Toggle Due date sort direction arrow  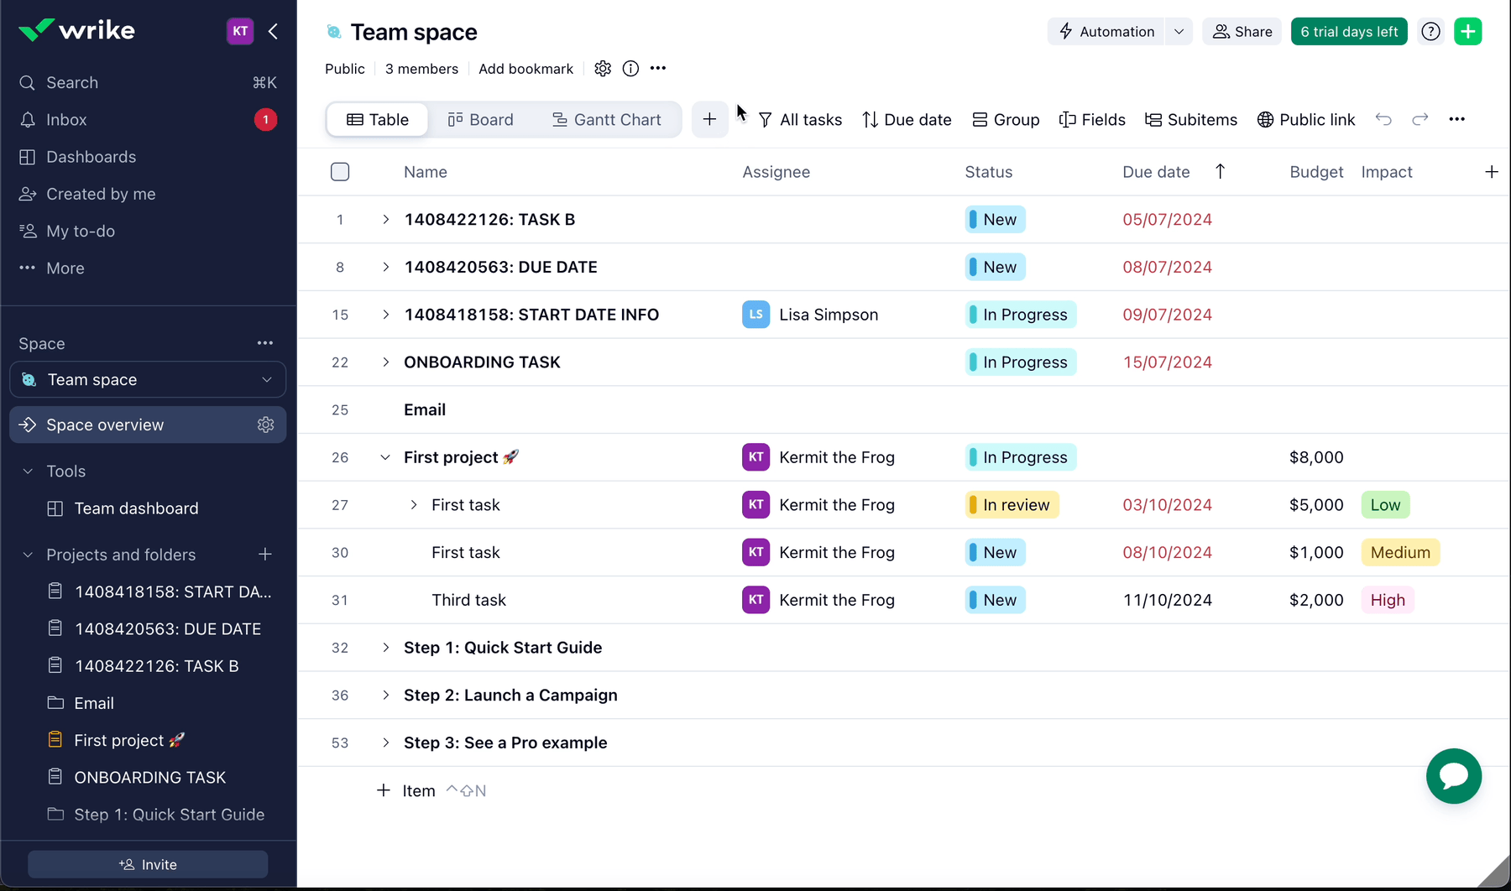pyautogui.click(x=1220, y=172)
